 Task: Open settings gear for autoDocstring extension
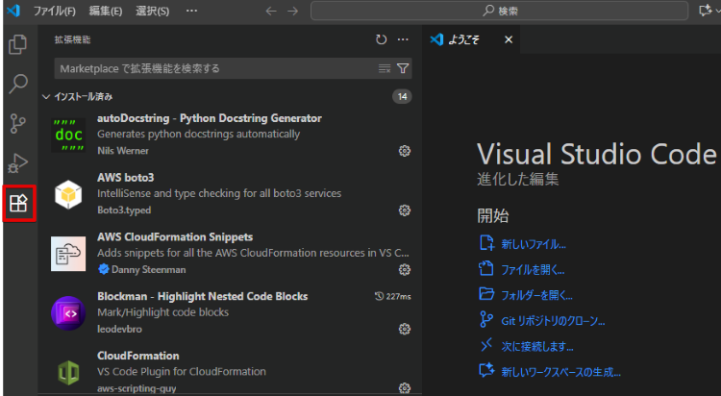pos(405,151)
